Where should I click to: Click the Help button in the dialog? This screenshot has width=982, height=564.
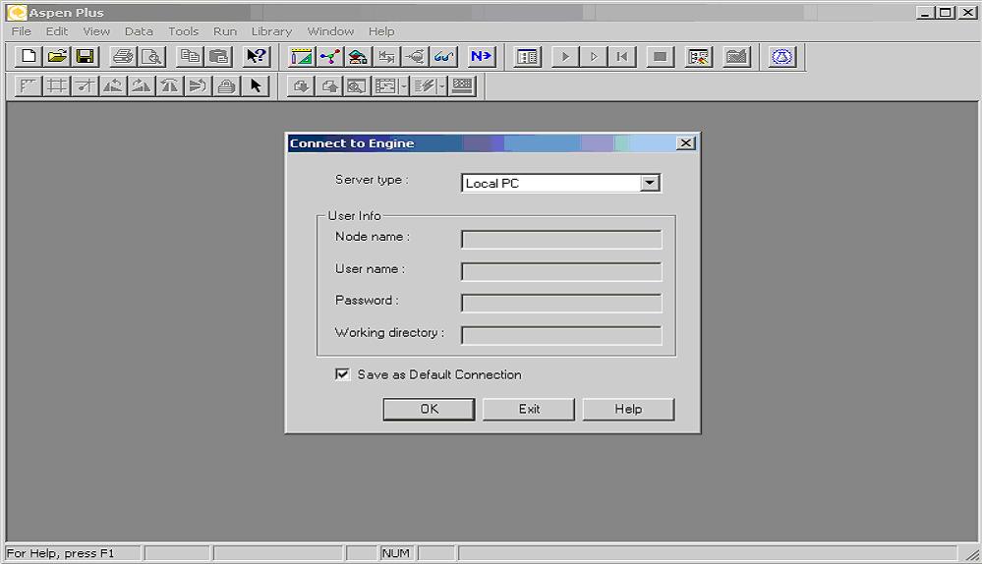tap(628, 409)
